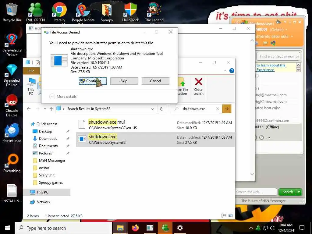Open the HalloDock desktop shortcut

130,12
